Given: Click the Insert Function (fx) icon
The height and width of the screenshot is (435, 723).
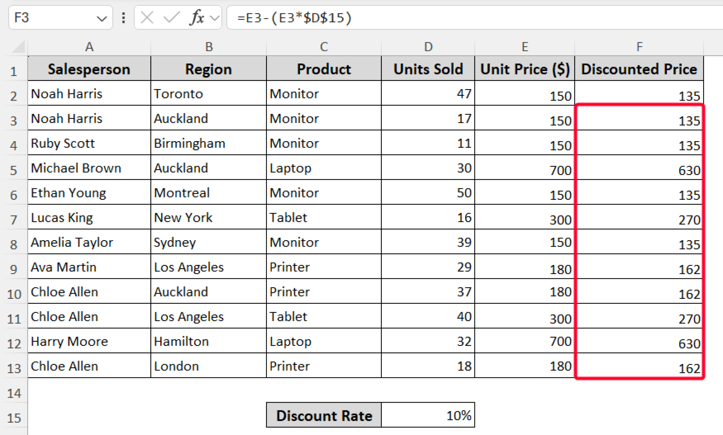Looking at the screenshot, I should (197, 18).
